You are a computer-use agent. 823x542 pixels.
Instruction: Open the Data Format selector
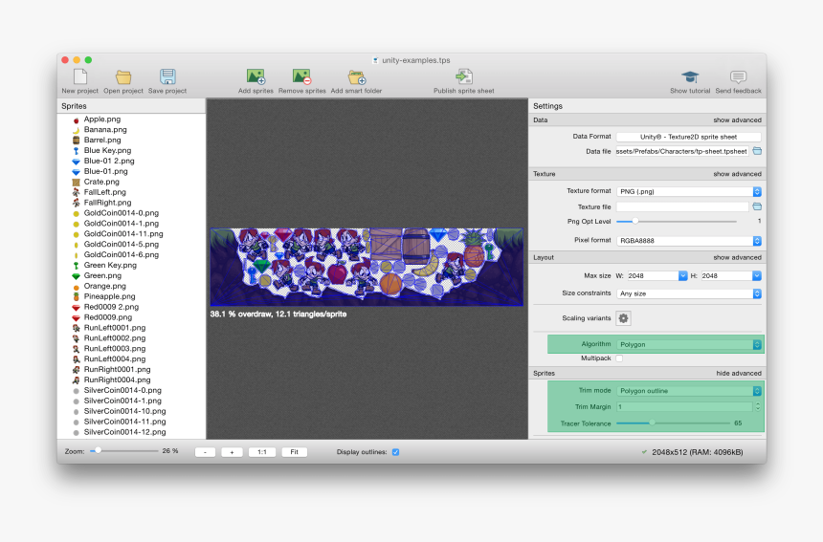coord(688,137)
